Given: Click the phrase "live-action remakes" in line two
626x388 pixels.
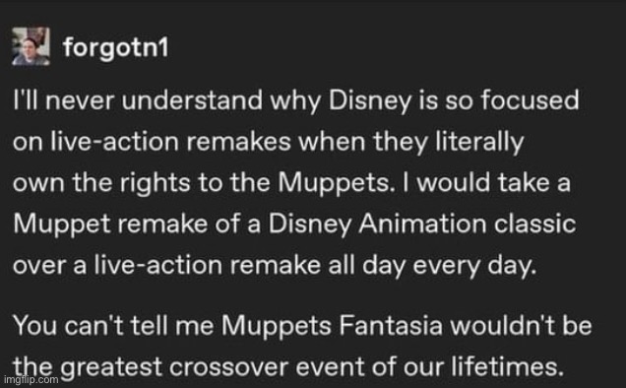Looking at the screenshot, I should [171, 142].
